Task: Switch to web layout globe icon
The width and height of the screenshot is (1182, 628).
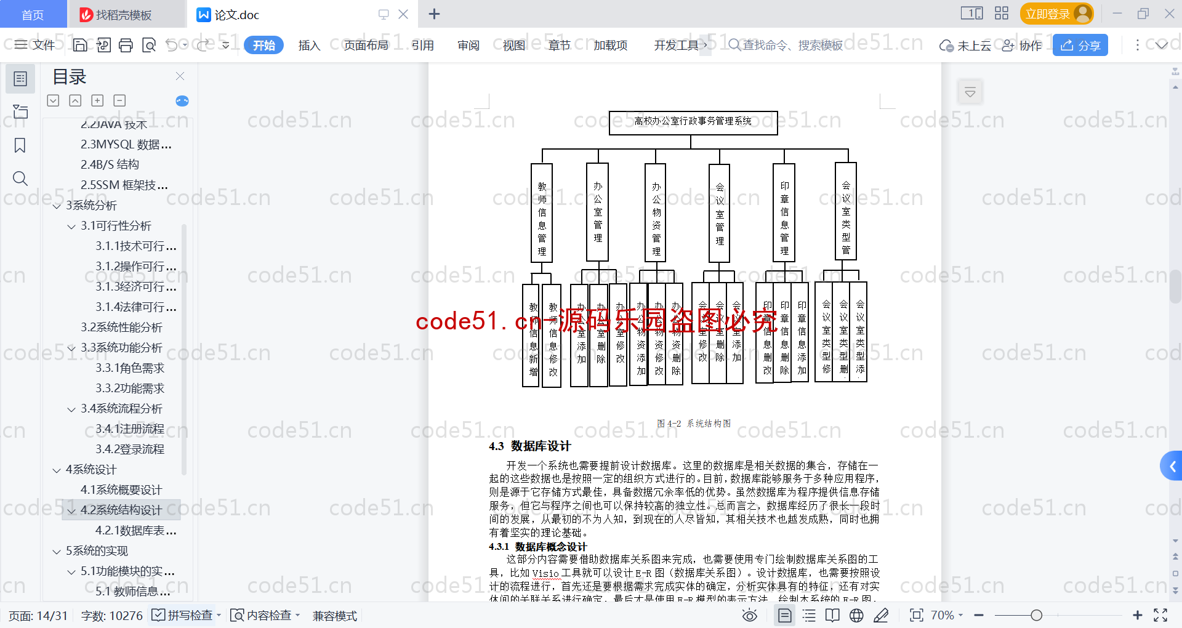Action: coord(856,615)
